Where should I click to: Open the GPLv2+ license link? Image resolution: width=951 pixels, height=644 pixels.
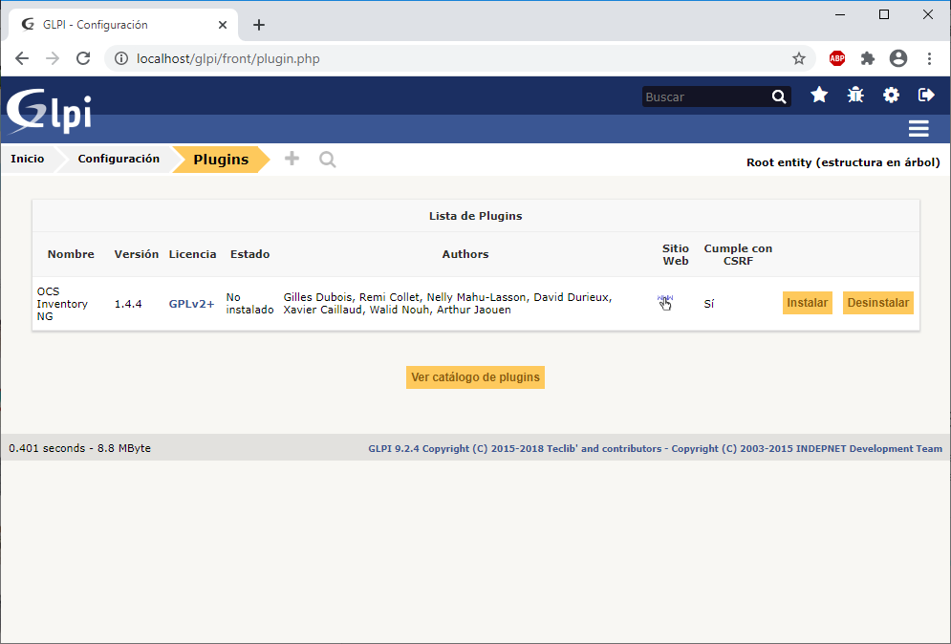click(192, 304)
